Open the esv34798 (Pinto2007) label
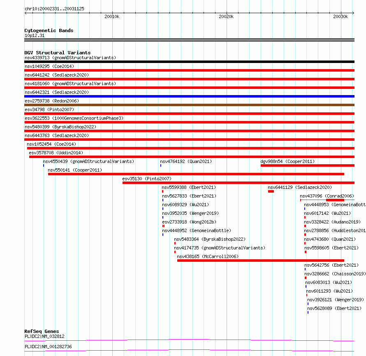This screenshot has height=356, width=366. click(49, 109)
